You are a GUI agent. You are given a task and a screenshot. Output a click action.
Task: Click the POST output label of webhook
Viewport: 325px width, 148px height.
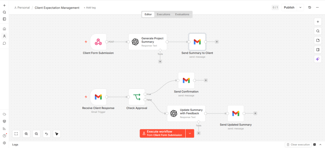111,42
